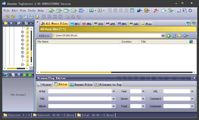The width and height of the screenshot is (199, 120).
Task: Click the columns grid toolbar icon
Action: (x=66, y=11)
